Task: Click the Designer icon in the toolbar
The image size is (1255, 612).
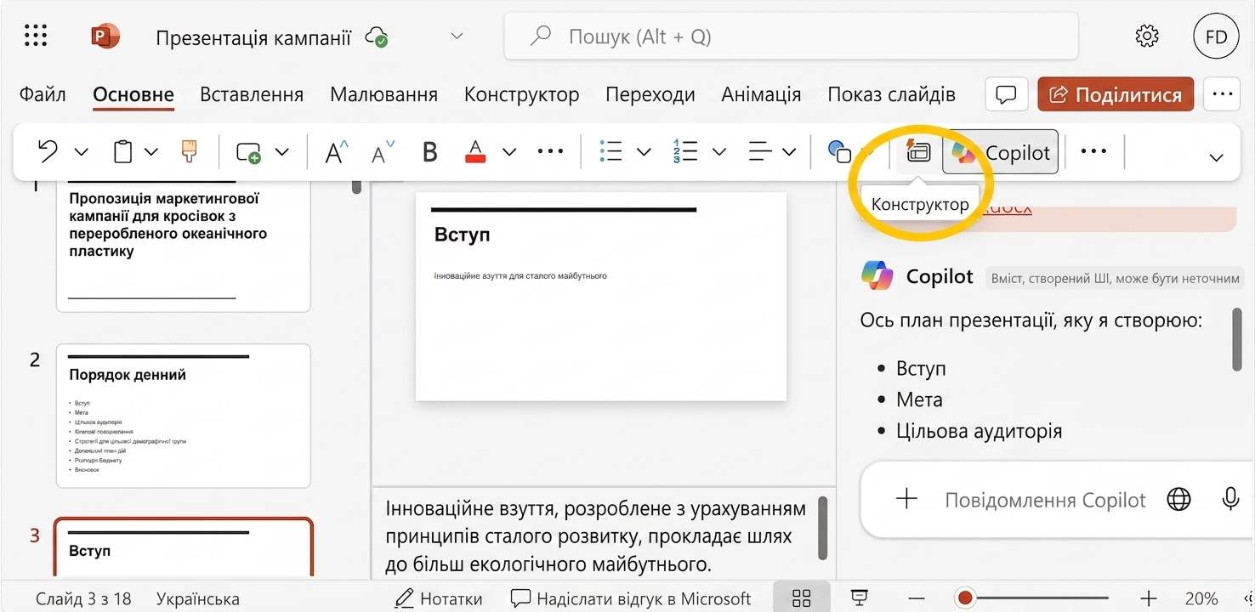Action: tap(918, 151)
